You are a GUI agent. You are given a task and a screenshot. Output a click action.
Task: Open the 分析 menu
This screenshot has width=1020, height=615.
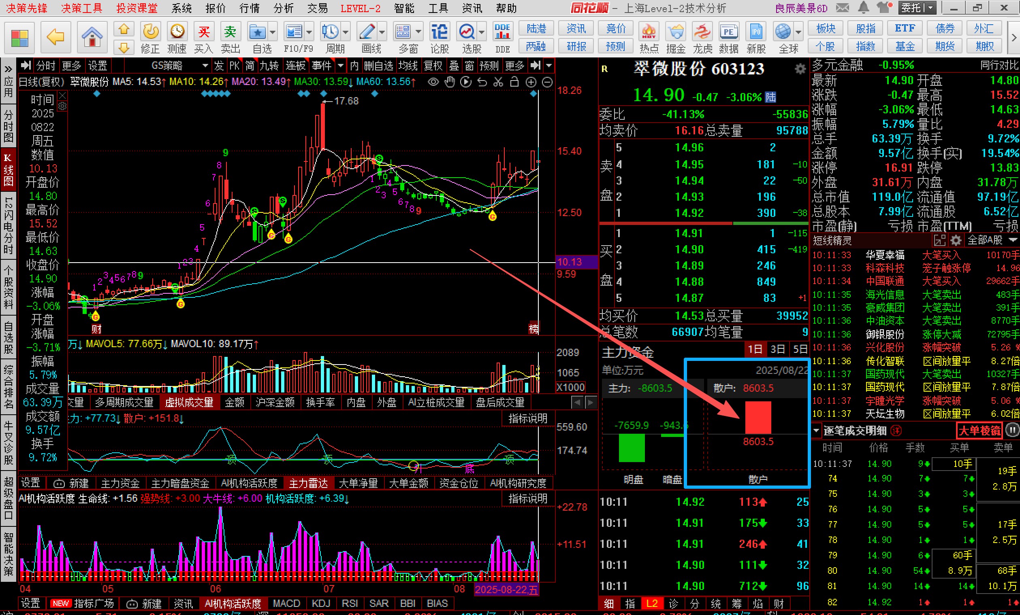pos(284,8)
